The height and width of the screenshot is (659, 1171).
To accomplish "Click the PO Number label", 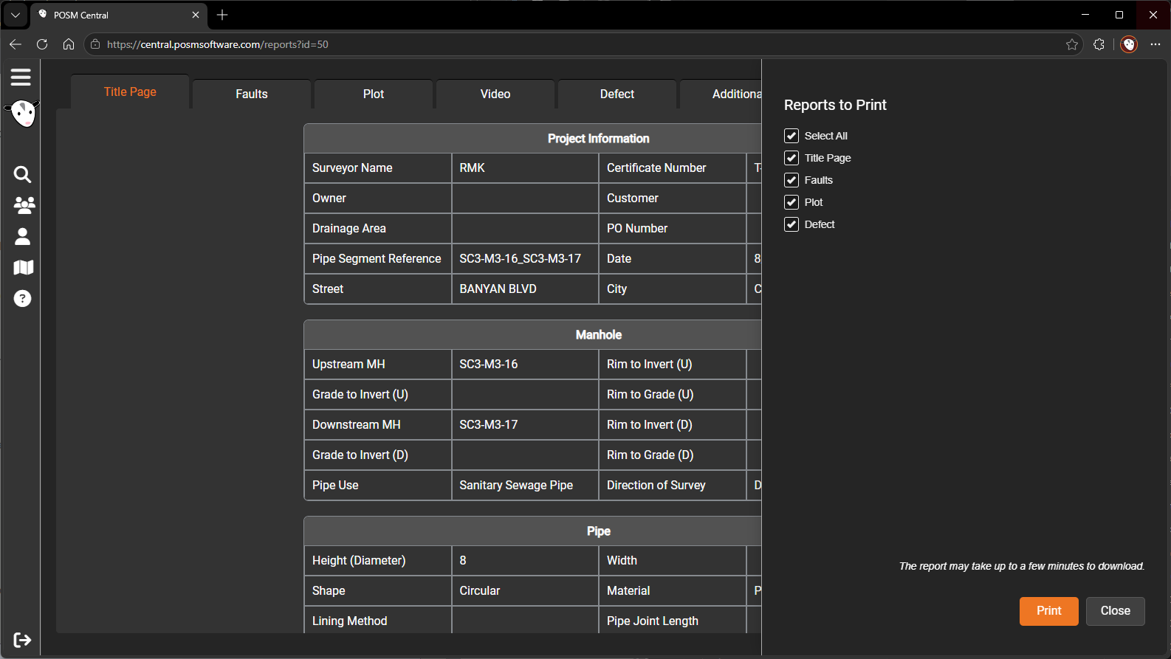I will [x=637, y=228].
